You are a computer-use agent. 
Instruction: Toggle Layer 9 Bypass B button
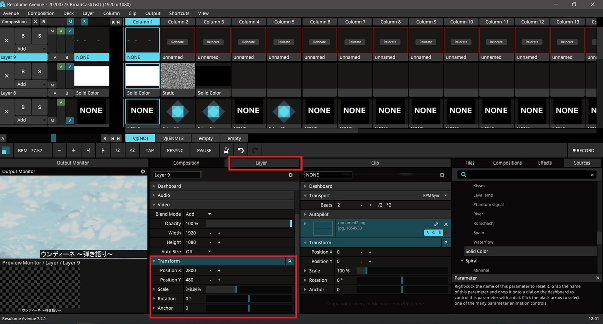click(x=23, y=36)
